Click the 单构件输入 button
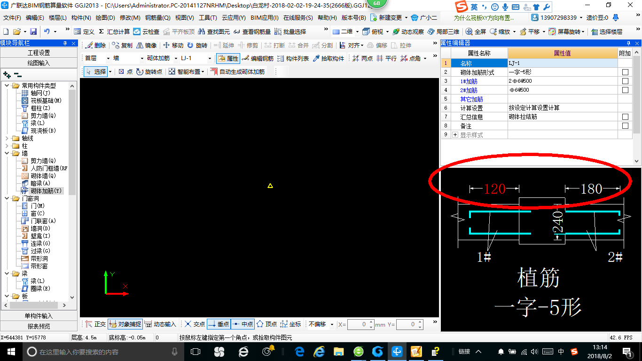 tap(39, 316)
